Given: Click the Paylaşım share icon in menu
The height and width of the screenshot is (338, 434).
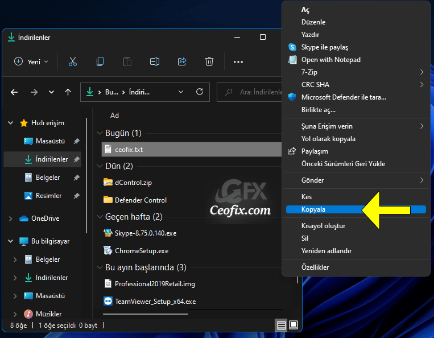Looking at the screenshot, I should [292, 151].
